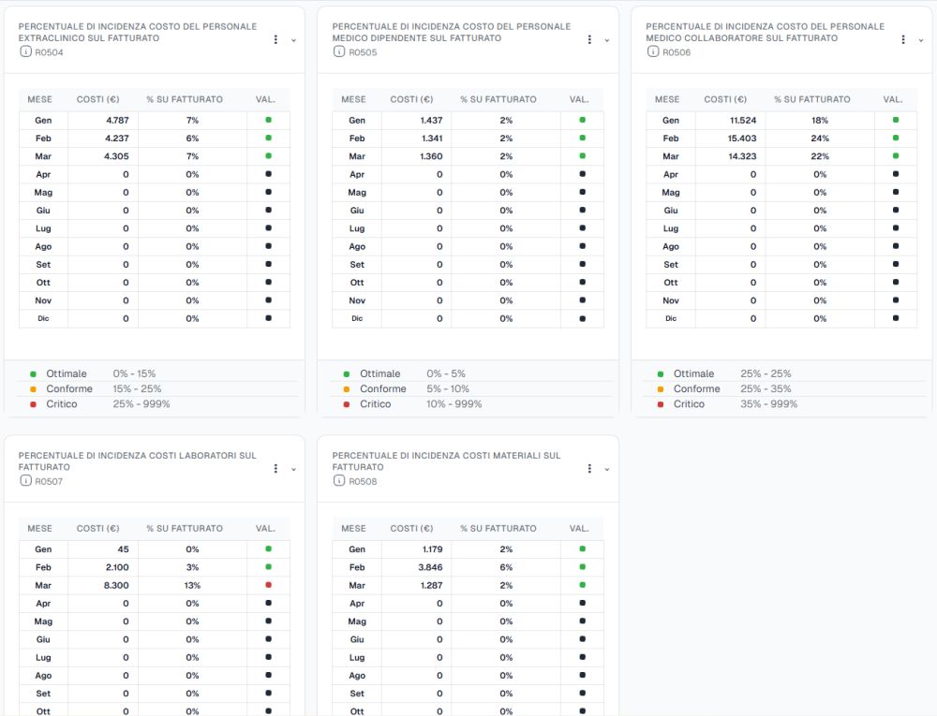Click the info icon next to R0508
The image size is (937, 716).
339,481
